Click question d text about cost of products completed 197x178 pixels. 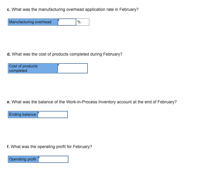tap(67, 54)
